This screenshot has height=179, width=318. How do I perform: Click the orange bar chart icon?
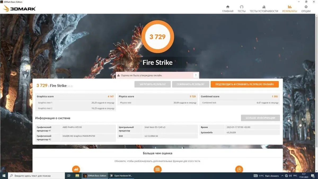[x=76, y=169]
